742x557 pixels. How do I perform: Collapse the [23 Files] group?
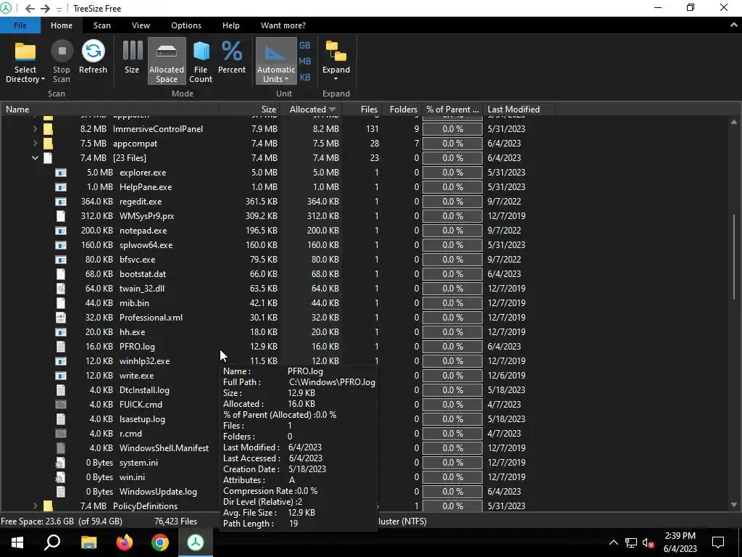point(35,157)
